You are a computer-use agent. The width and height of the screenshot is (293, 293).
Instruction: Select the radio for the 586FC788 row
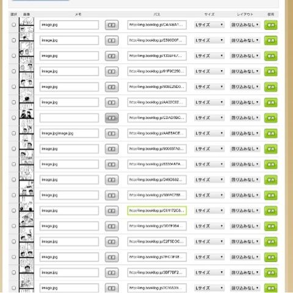(13, 195)
